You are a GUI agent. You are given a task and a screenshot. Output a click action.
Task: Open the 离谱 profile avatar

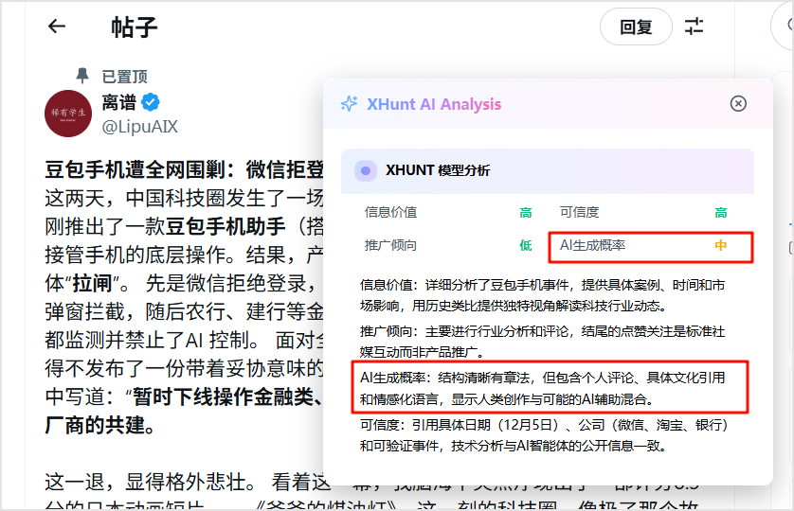click(68, 114)
